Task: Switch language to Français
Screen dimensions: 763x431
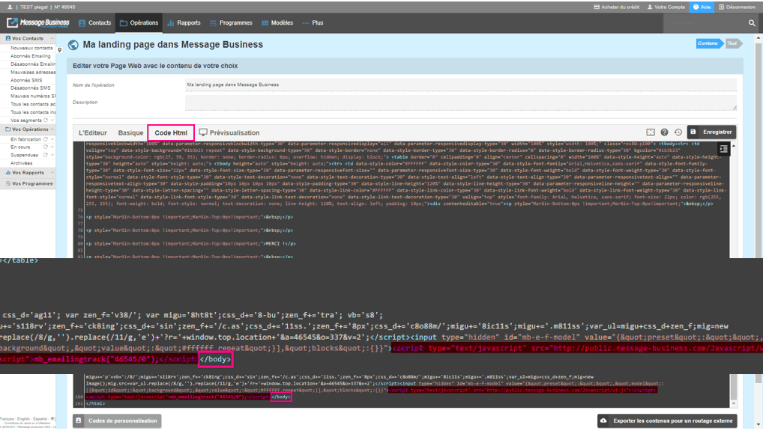Action: [7, 419]
